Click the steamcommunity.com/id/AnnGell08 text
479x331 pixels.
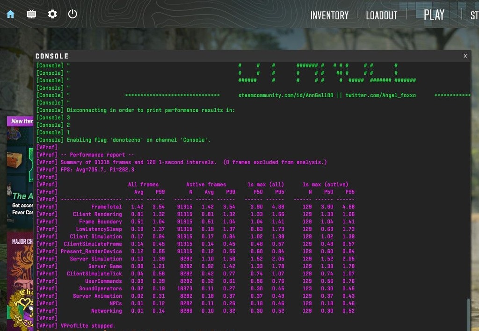click(284, 95)
